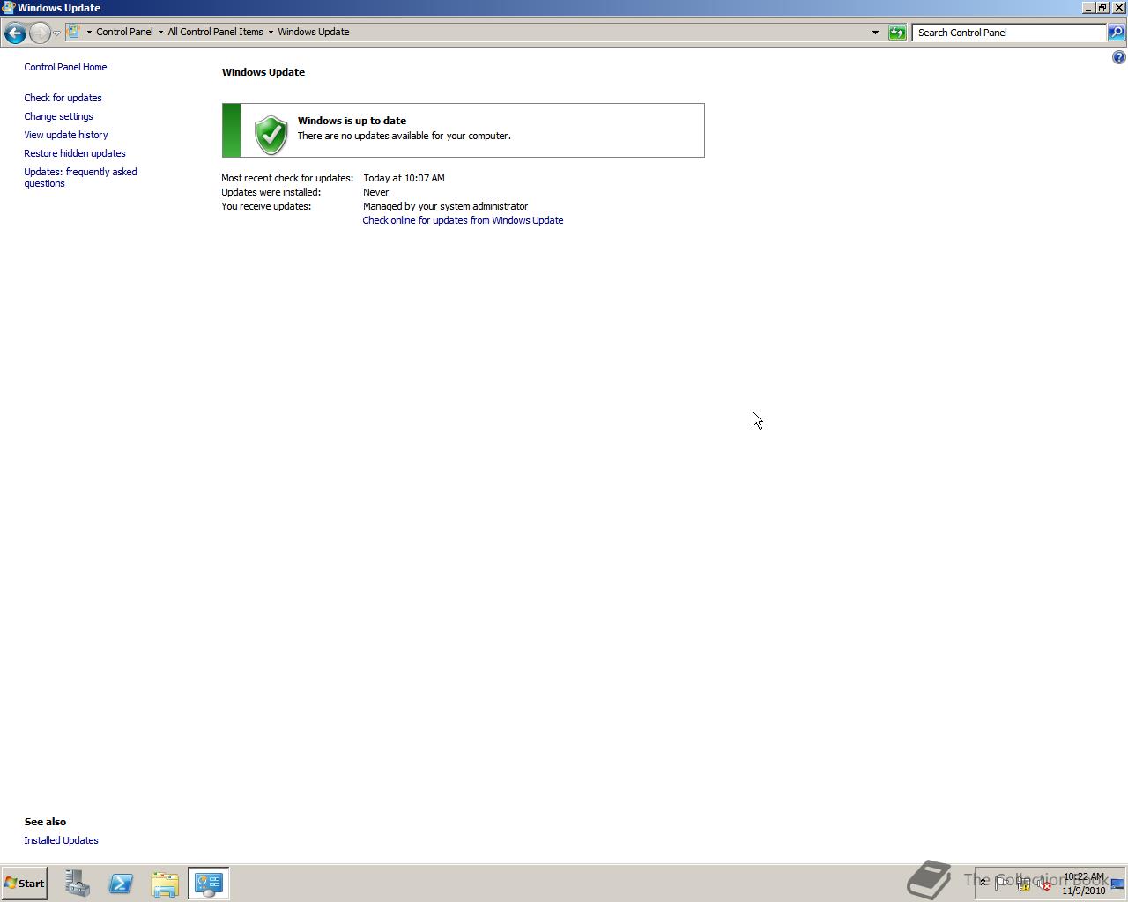The width and height of the screenshot is (1128, 902).
Task: Click the Show desktop tray icon
Action: (x=1117, y=884)
